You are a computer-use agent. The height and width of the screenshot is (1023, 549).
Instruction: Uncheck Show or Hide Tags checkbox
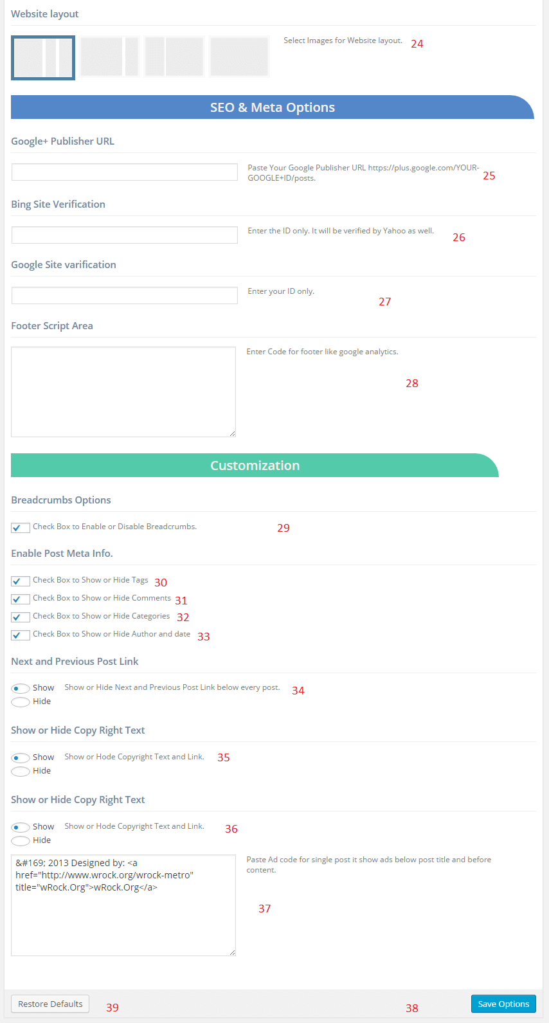[21, 581]
